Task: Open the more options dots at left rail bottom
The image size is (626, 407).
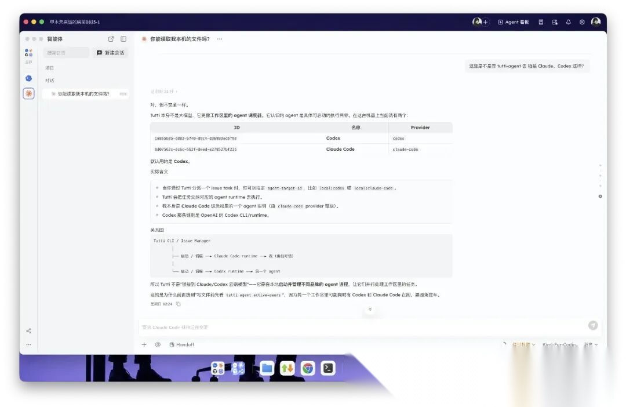Action: (29, 344)
